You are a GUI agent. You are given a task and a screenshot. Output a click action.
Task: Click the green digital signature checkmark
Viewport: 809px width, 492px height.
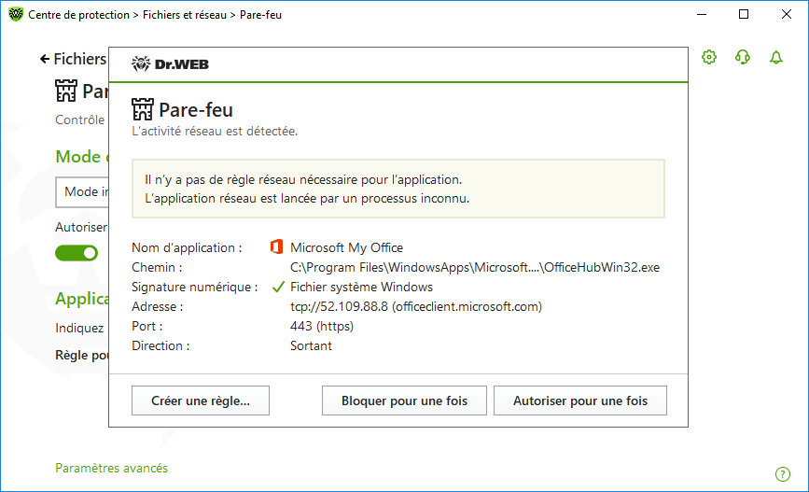tap(278, 287)
